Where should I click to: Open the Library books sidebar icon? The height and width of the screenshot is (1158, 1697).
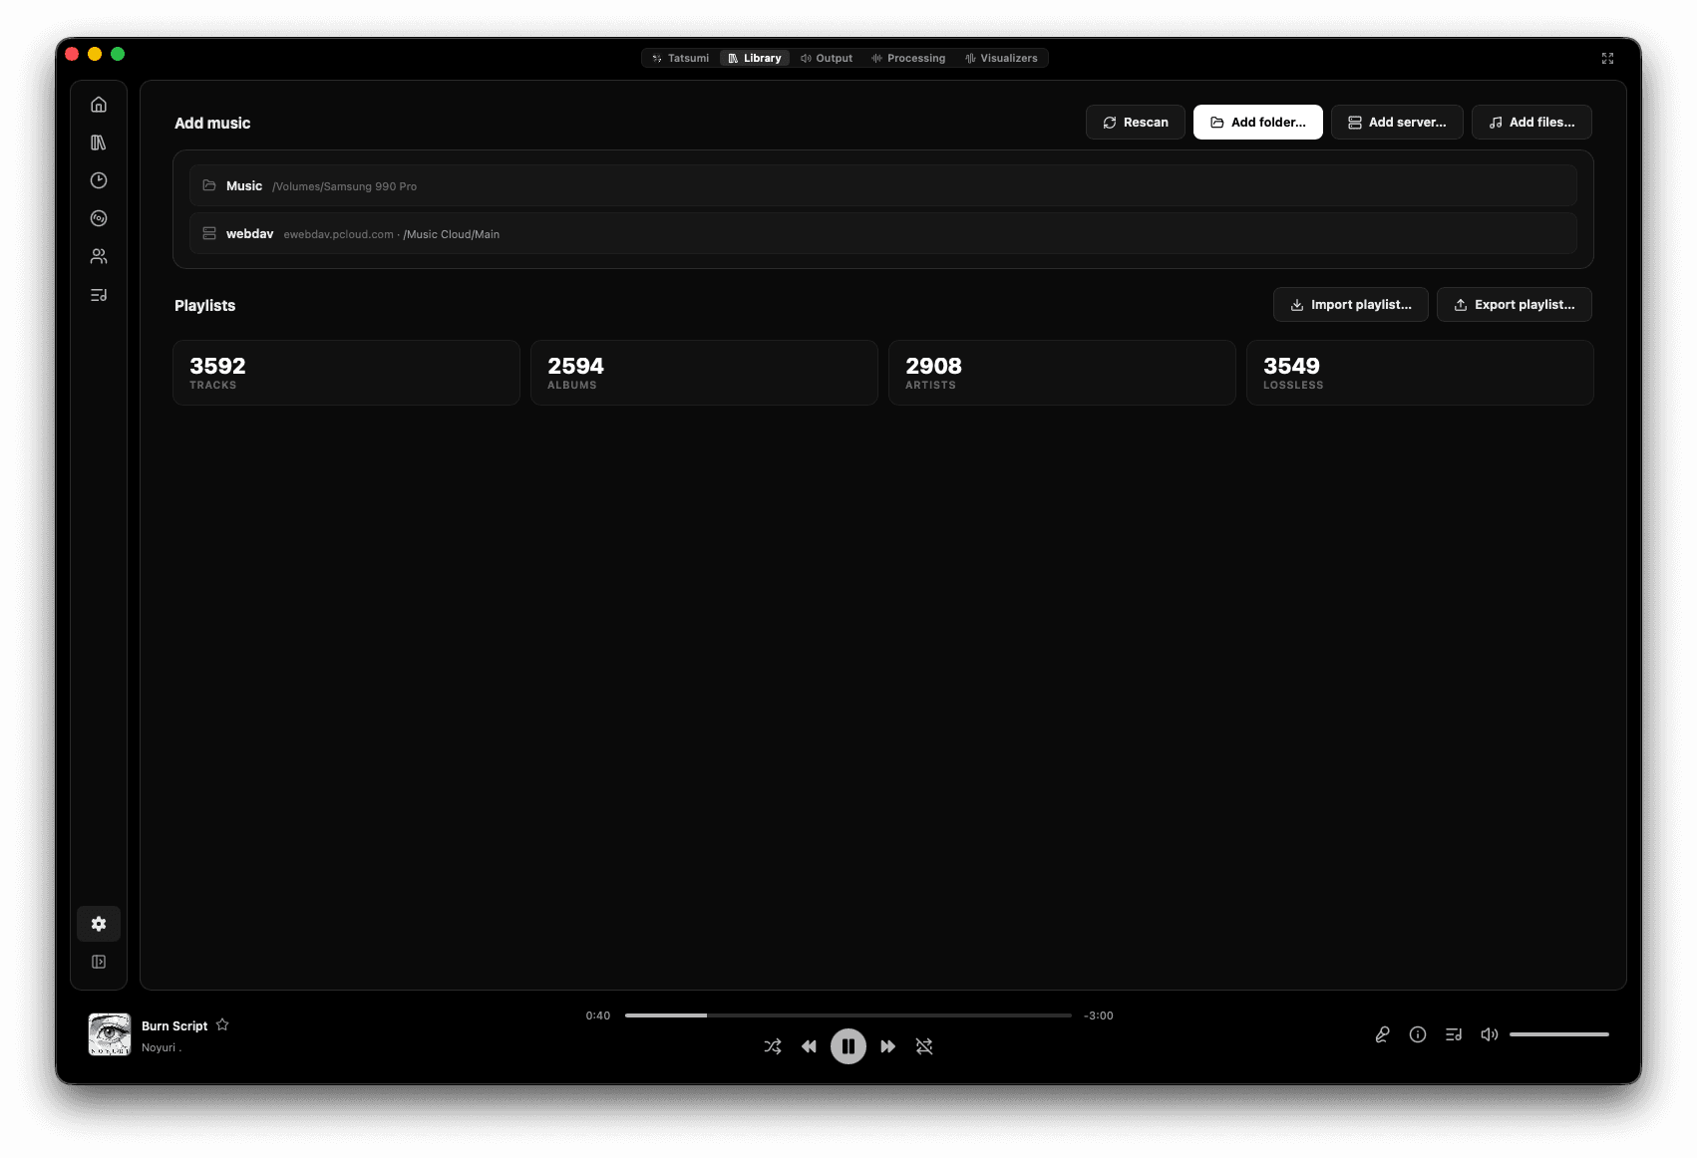pos(99,143)
